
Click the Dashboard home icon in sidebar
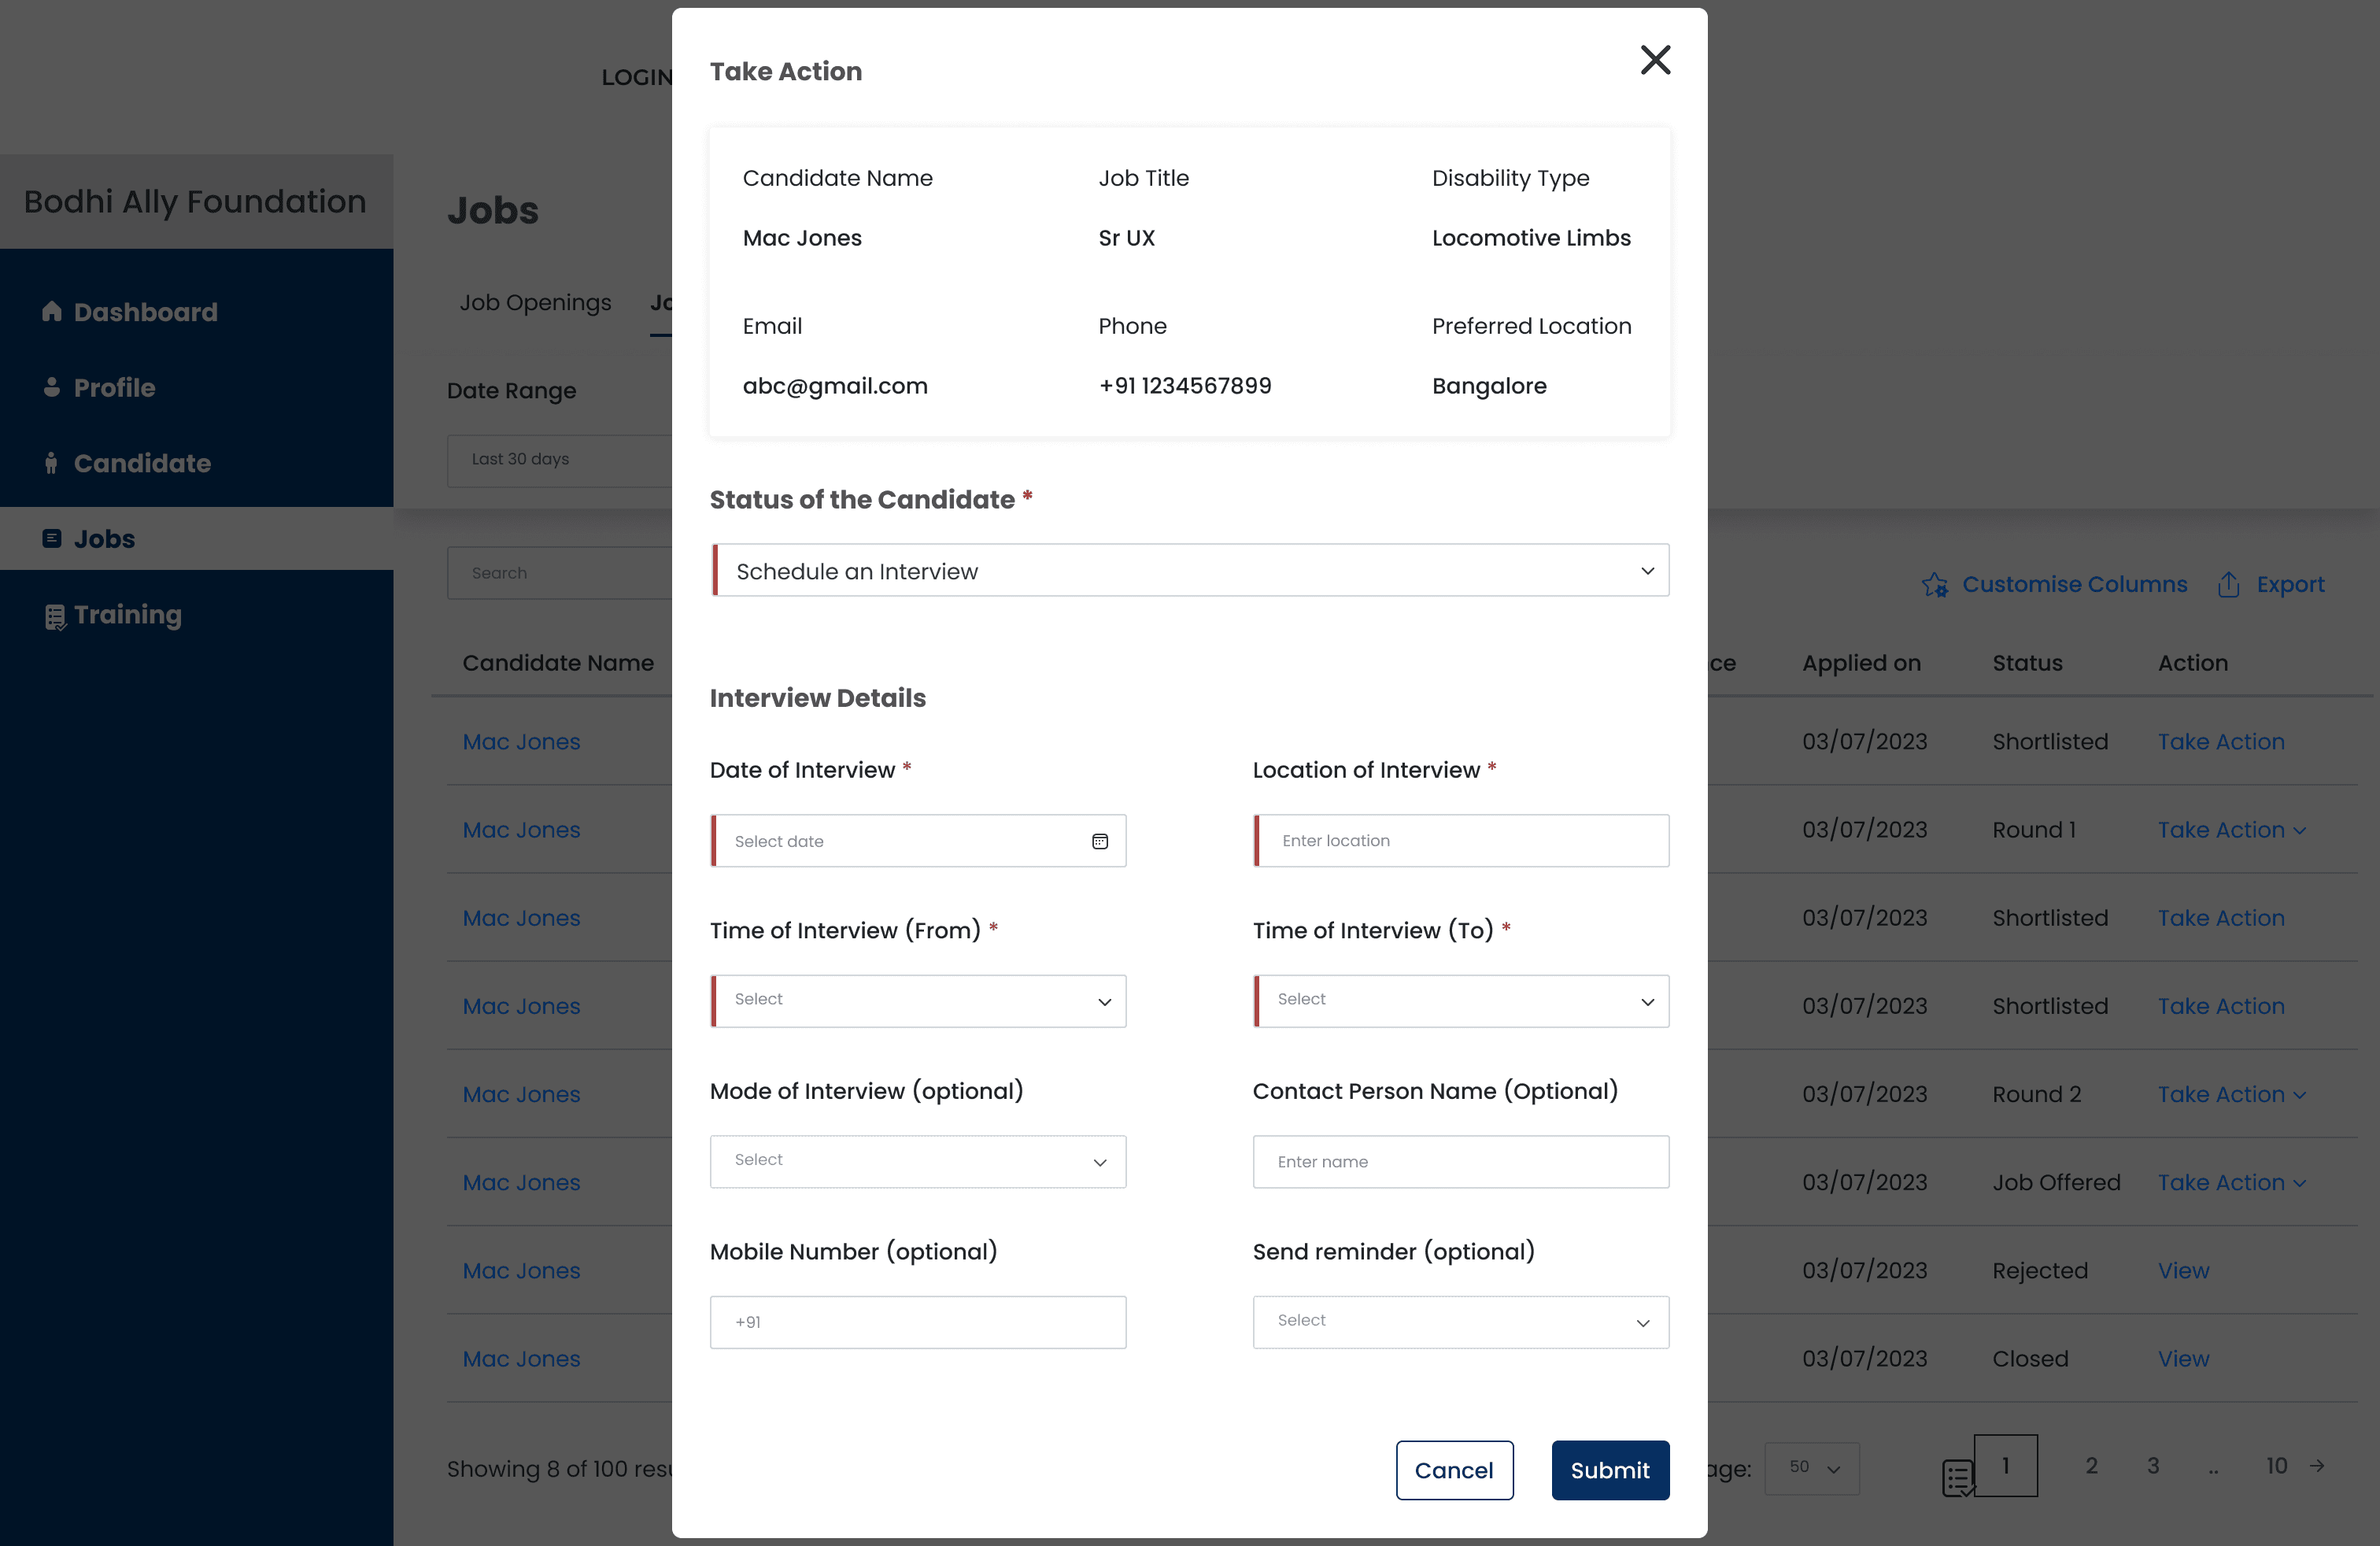(x=52, y=311)
